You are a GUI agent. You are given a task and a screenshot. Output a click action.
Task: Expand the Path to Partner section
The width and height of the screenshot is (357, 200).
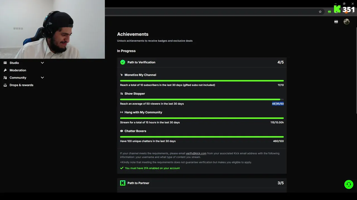tap(202, 183)
